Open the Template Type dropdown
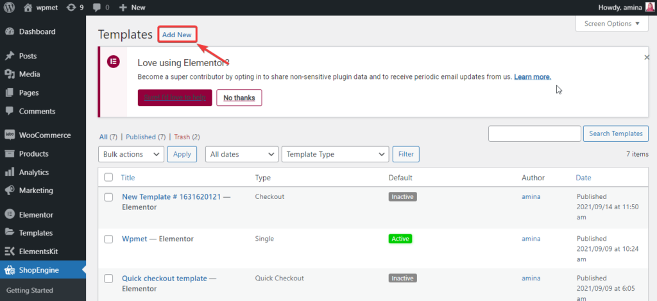This screenshot has width=657, height=301. (335, 154)
